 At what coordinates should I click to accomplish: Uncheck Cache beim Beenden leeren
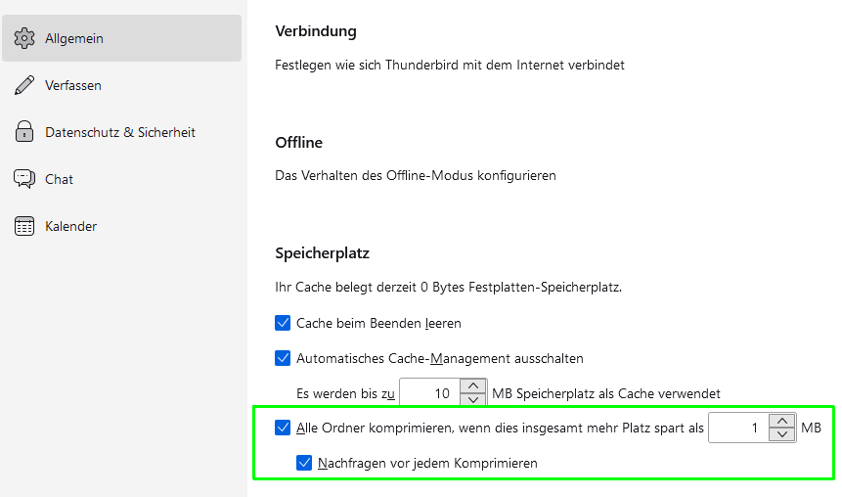[x=284, y=323]
